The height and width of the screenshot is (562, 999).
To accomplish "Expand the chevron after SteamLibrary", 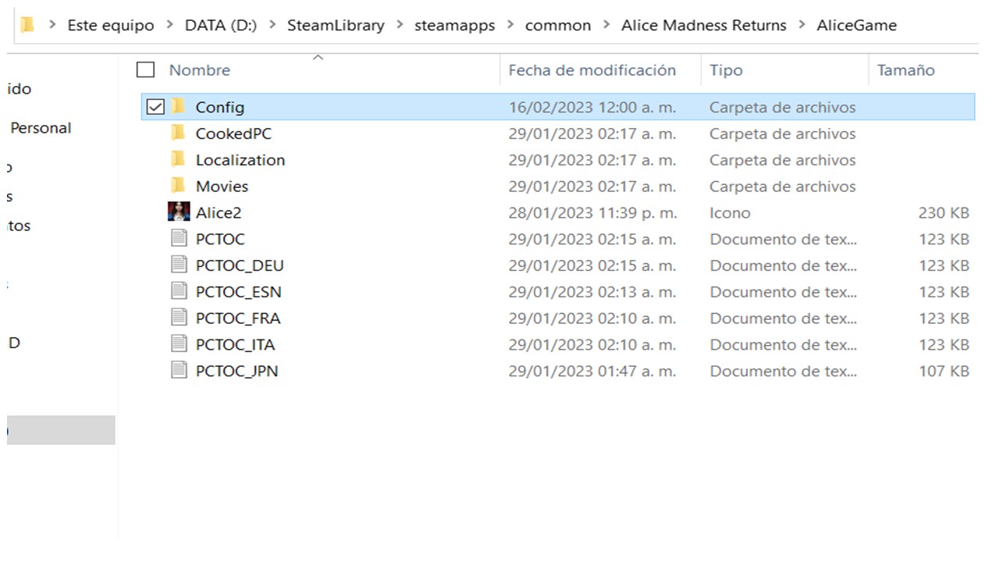I will [400, 25].
